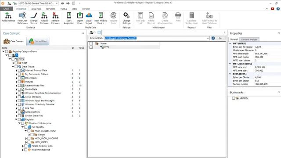Click the blue navigate icon beside Go

point(213,38)
